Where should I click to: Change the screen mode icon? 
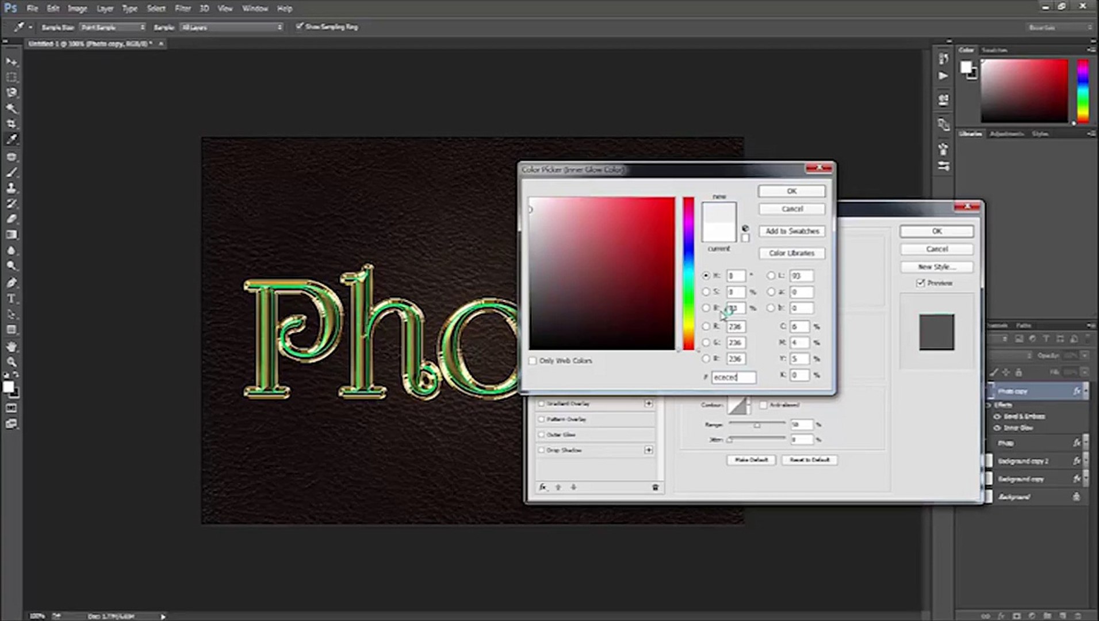[12, 424]
